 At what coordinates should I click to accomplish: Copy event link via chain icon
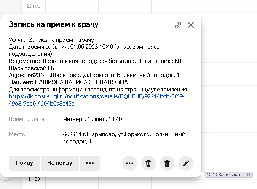pyautogui.click(x=178, y=25)
